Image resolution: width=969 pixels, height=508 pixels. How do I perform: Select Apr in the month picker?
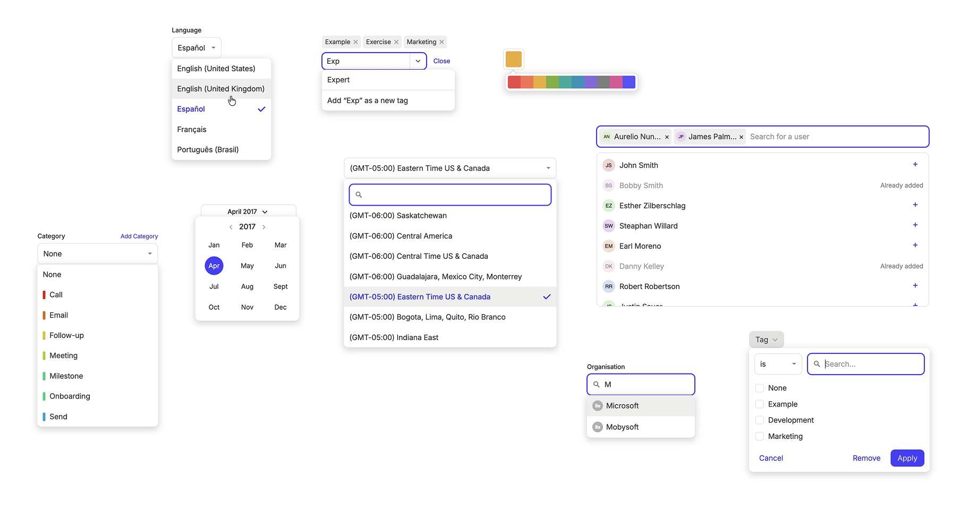pyautogui.click(x=214, y=266)
